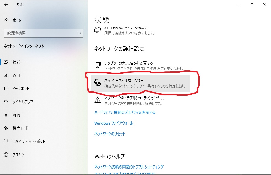
Task: Open the イーサネット (Ethernet) section icon
Action: pyautogui.click(x=6, y=89)
